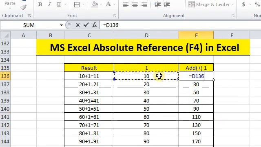Select column B header

point(51,35)
